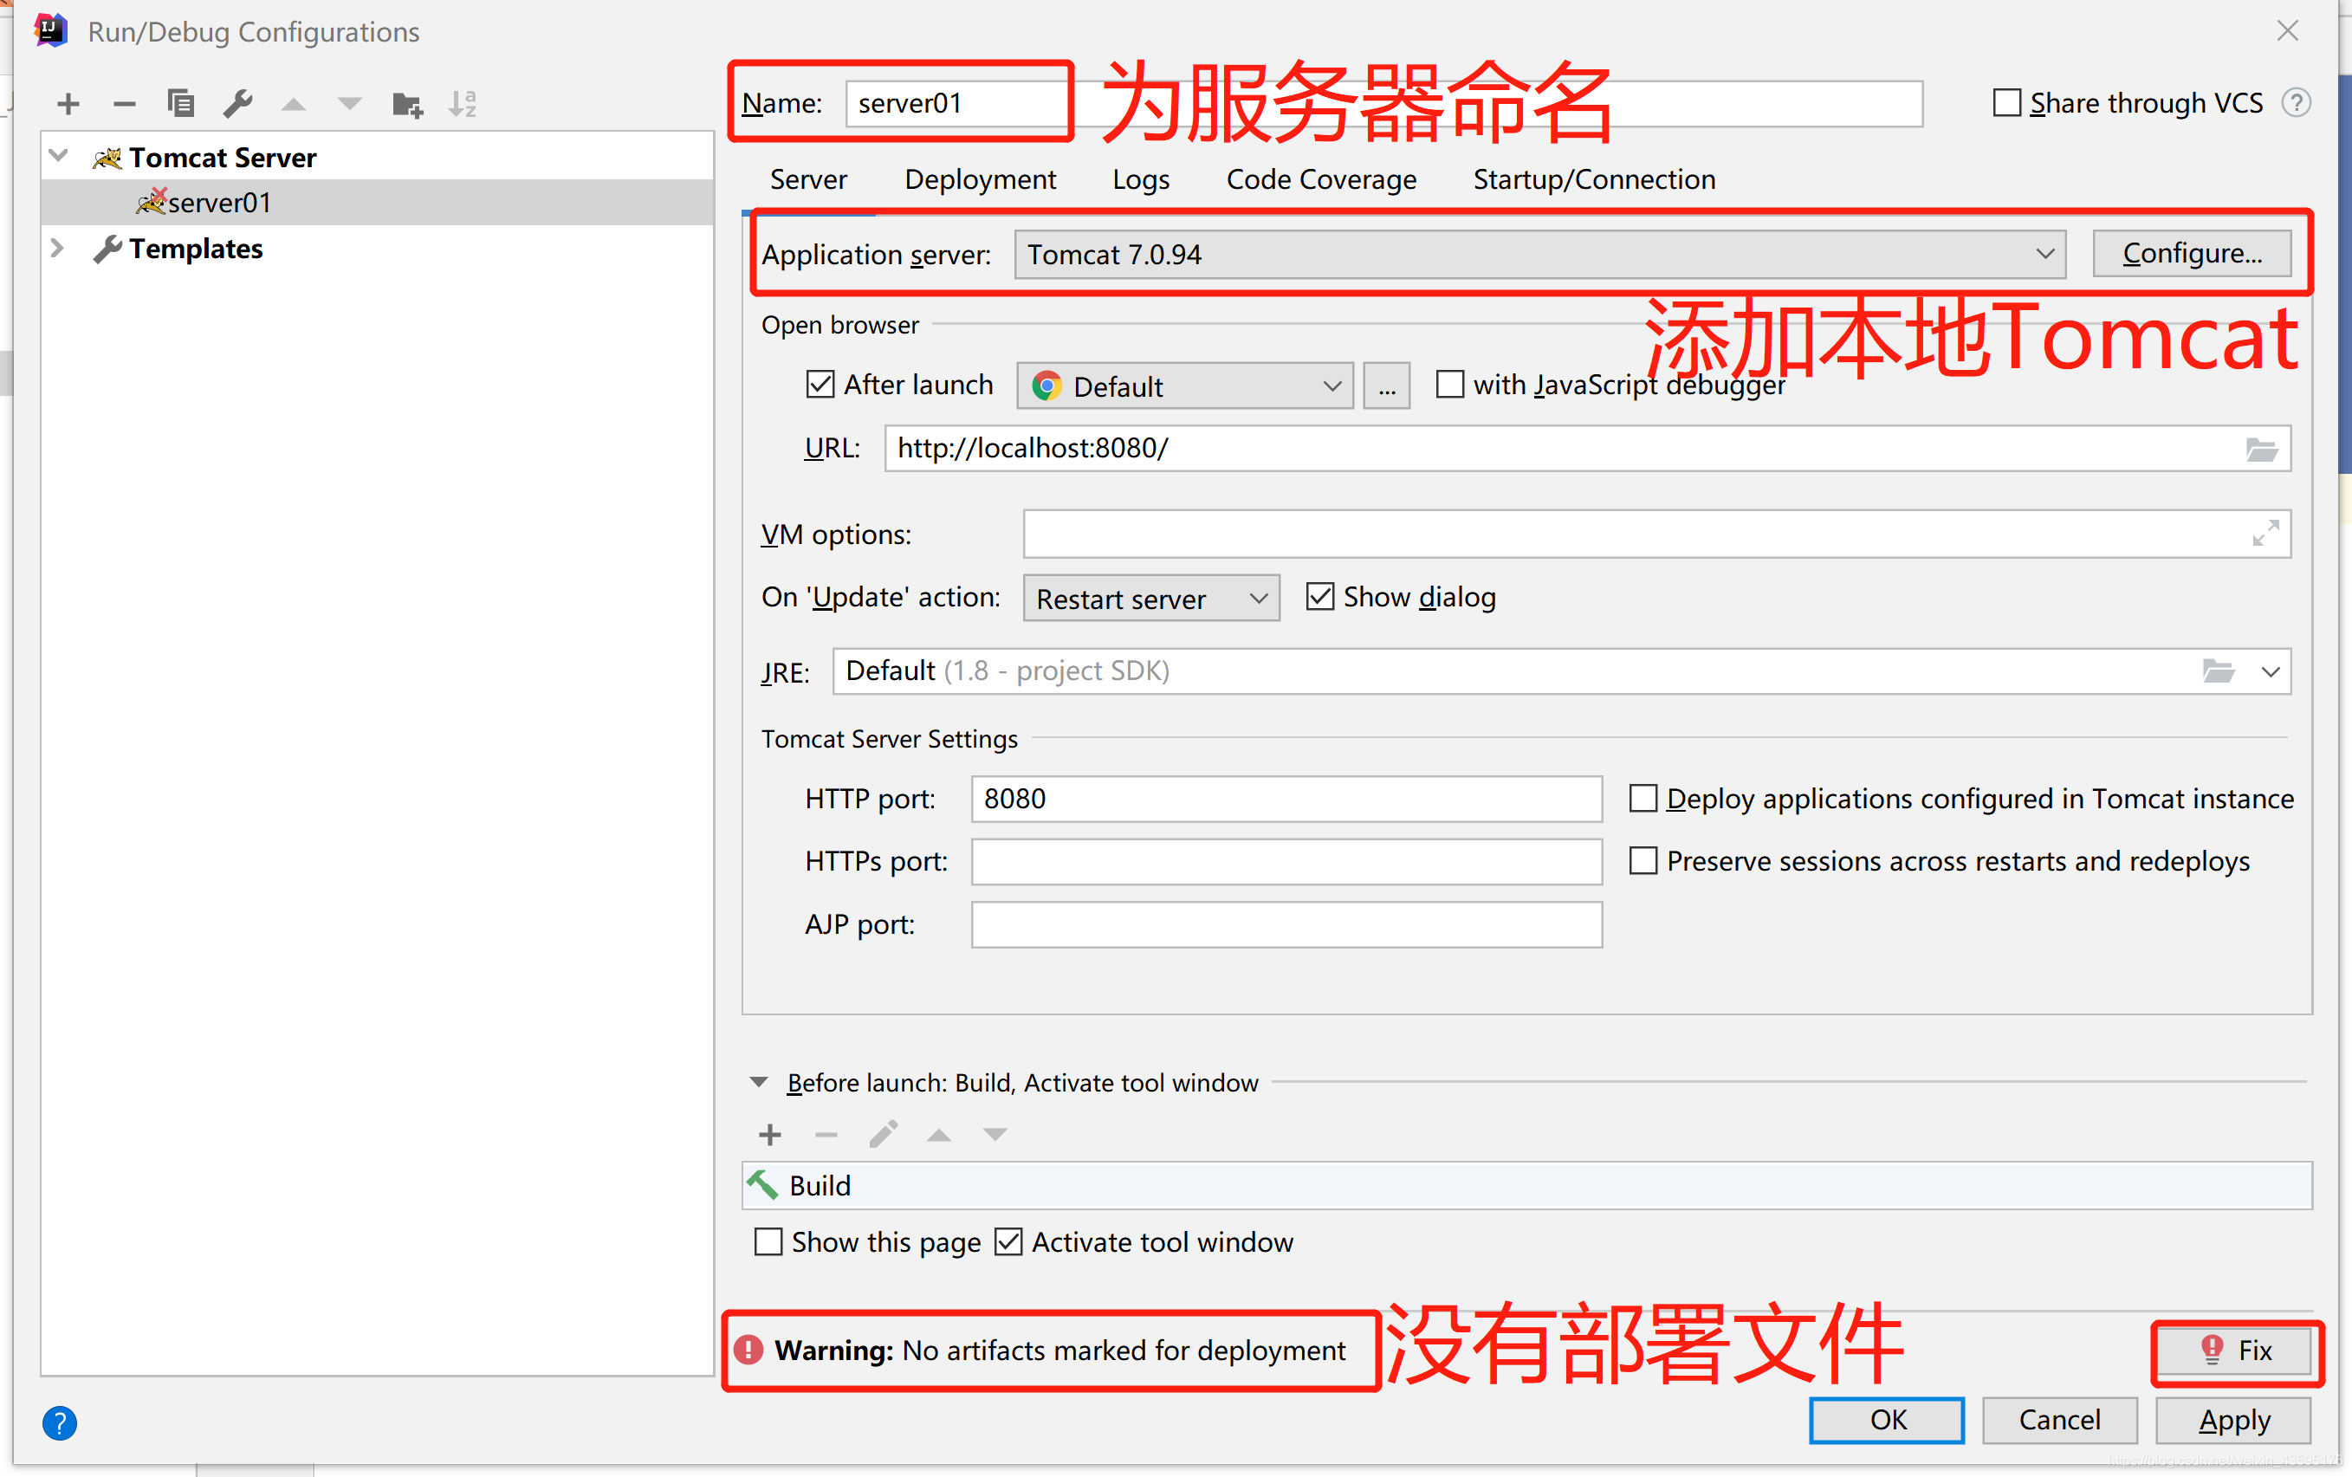Select the Build task entry
This screenshot has height=1477, width=2352.
(1526, 1185)
